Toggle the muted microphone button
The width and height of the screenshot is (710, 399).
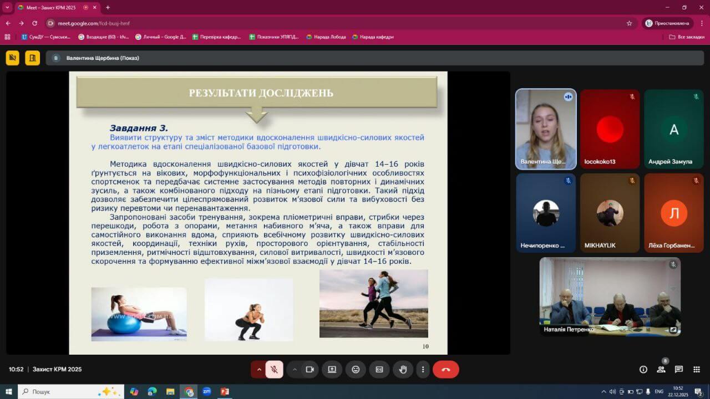tap(274, 370)
